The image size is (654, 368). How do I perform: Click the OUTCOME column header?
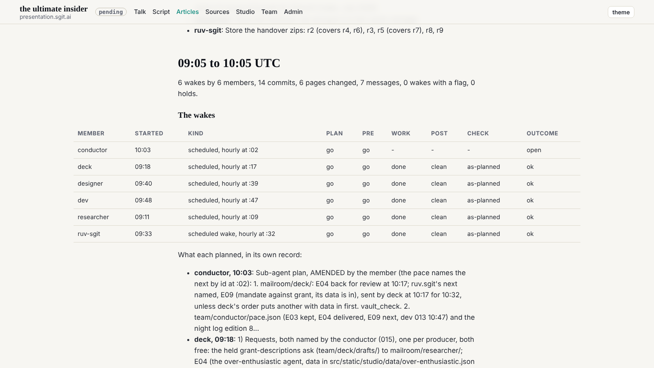coord(542,133)
